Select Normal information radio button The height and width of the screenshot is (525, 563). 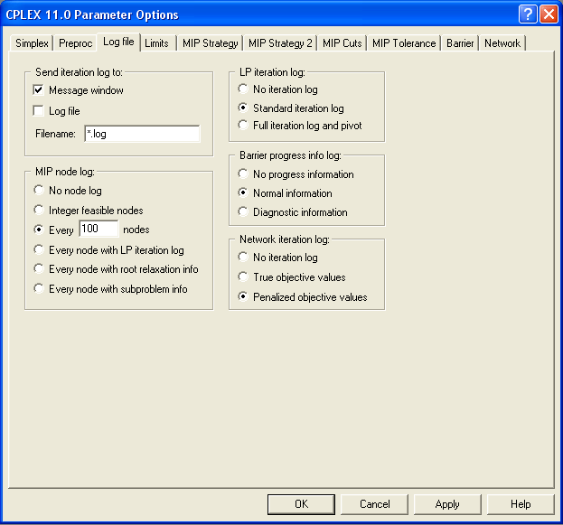click(x=243, y=192)
